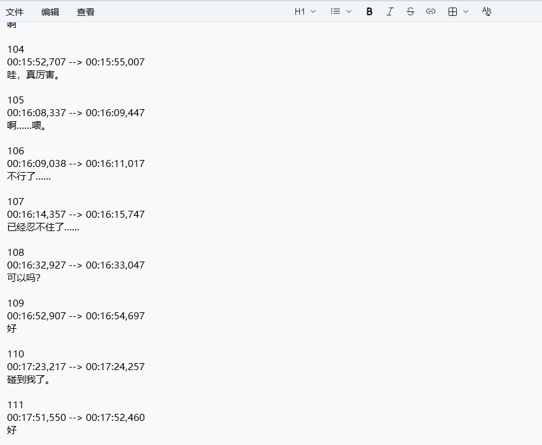Insert a table
The width and height of the screenshot is (542, 445).
tap(452, 11)
